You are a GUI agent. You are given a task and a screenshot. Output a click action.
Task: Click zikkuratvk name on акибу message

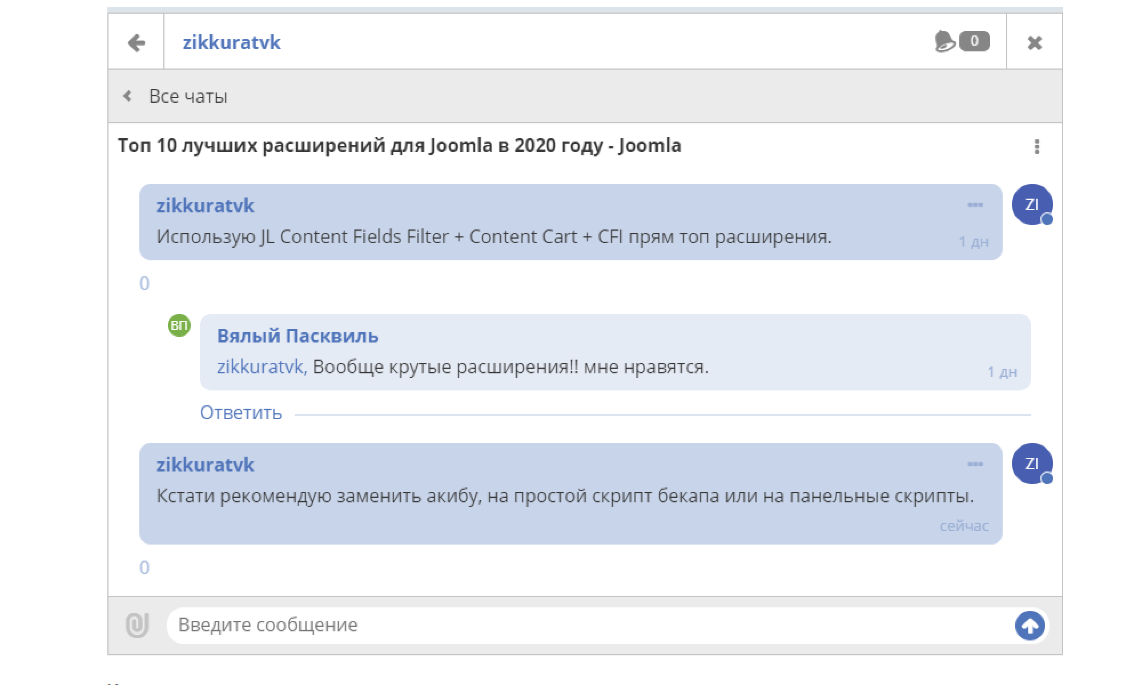[206, 465]
